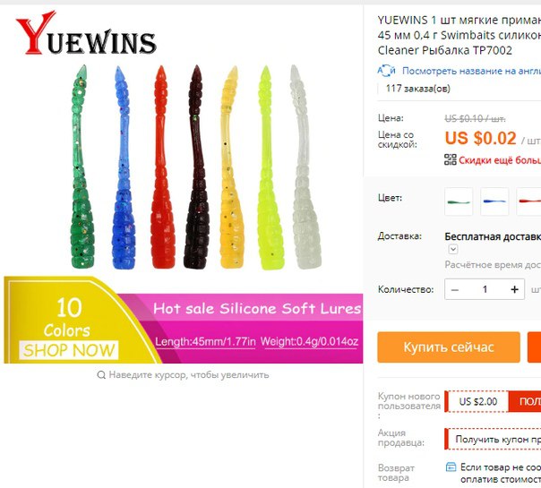Click the US $2.00 new user coupon

pos(478,401)
